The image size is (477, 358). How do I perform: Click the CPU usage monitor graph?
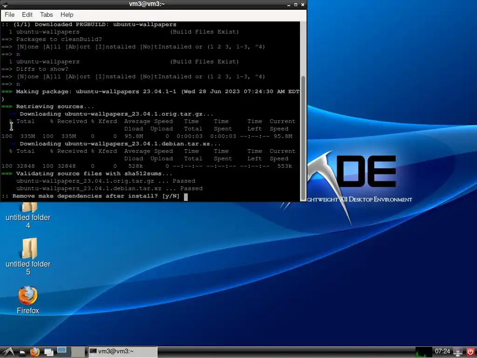click(423, 352)
